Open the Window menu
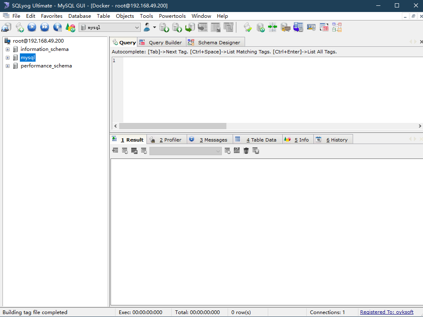The image size is (423, 317). (x=201, y=16)
